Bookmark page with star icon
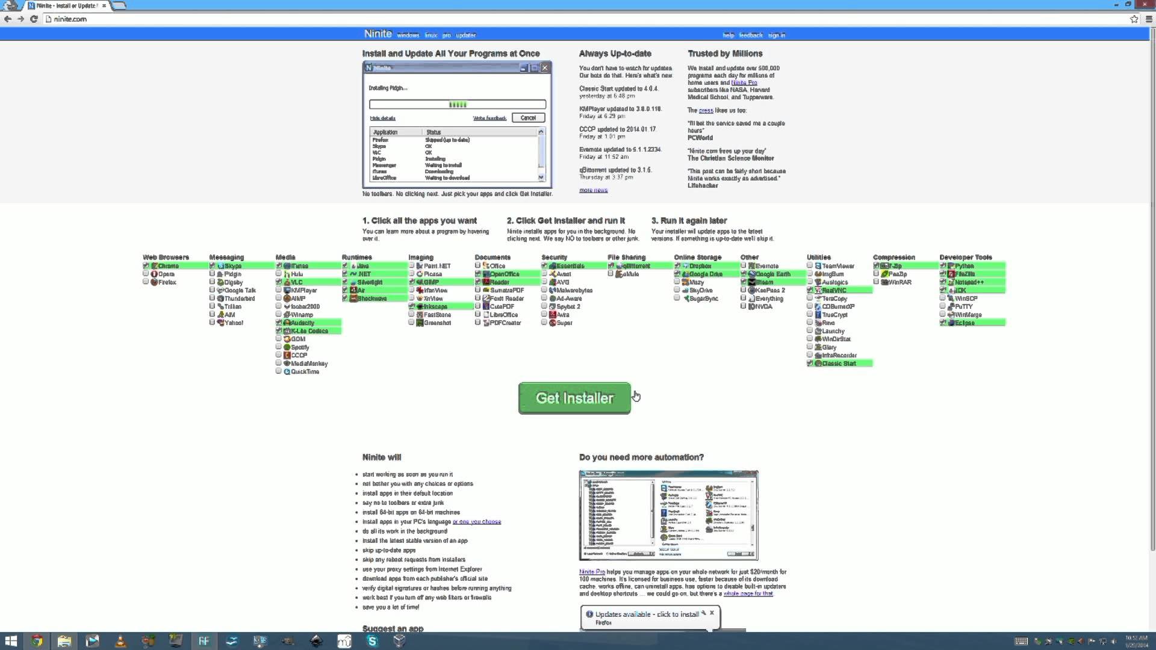 1134,19
